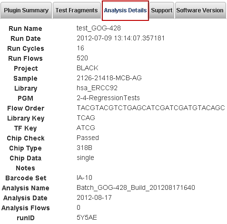Click the Flow Order sequence text
Image resolution: width=227 pixels, height=224 pixels.
(x=151, y=108)
